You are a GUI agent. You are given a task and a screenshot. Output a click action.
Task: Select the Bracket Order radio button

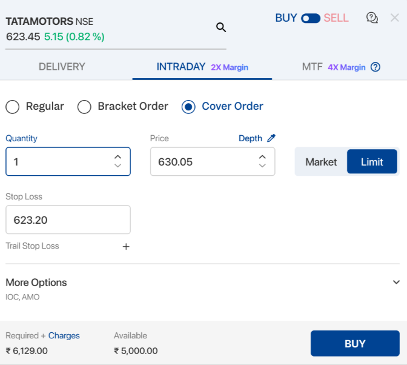(84, 107)
